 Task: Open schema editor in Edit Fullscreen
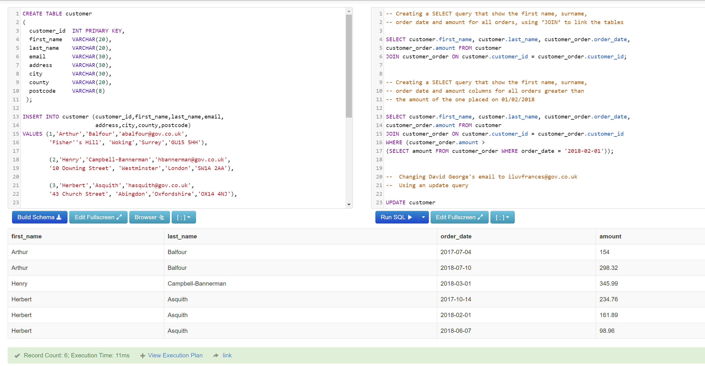[x=98, y=217]
